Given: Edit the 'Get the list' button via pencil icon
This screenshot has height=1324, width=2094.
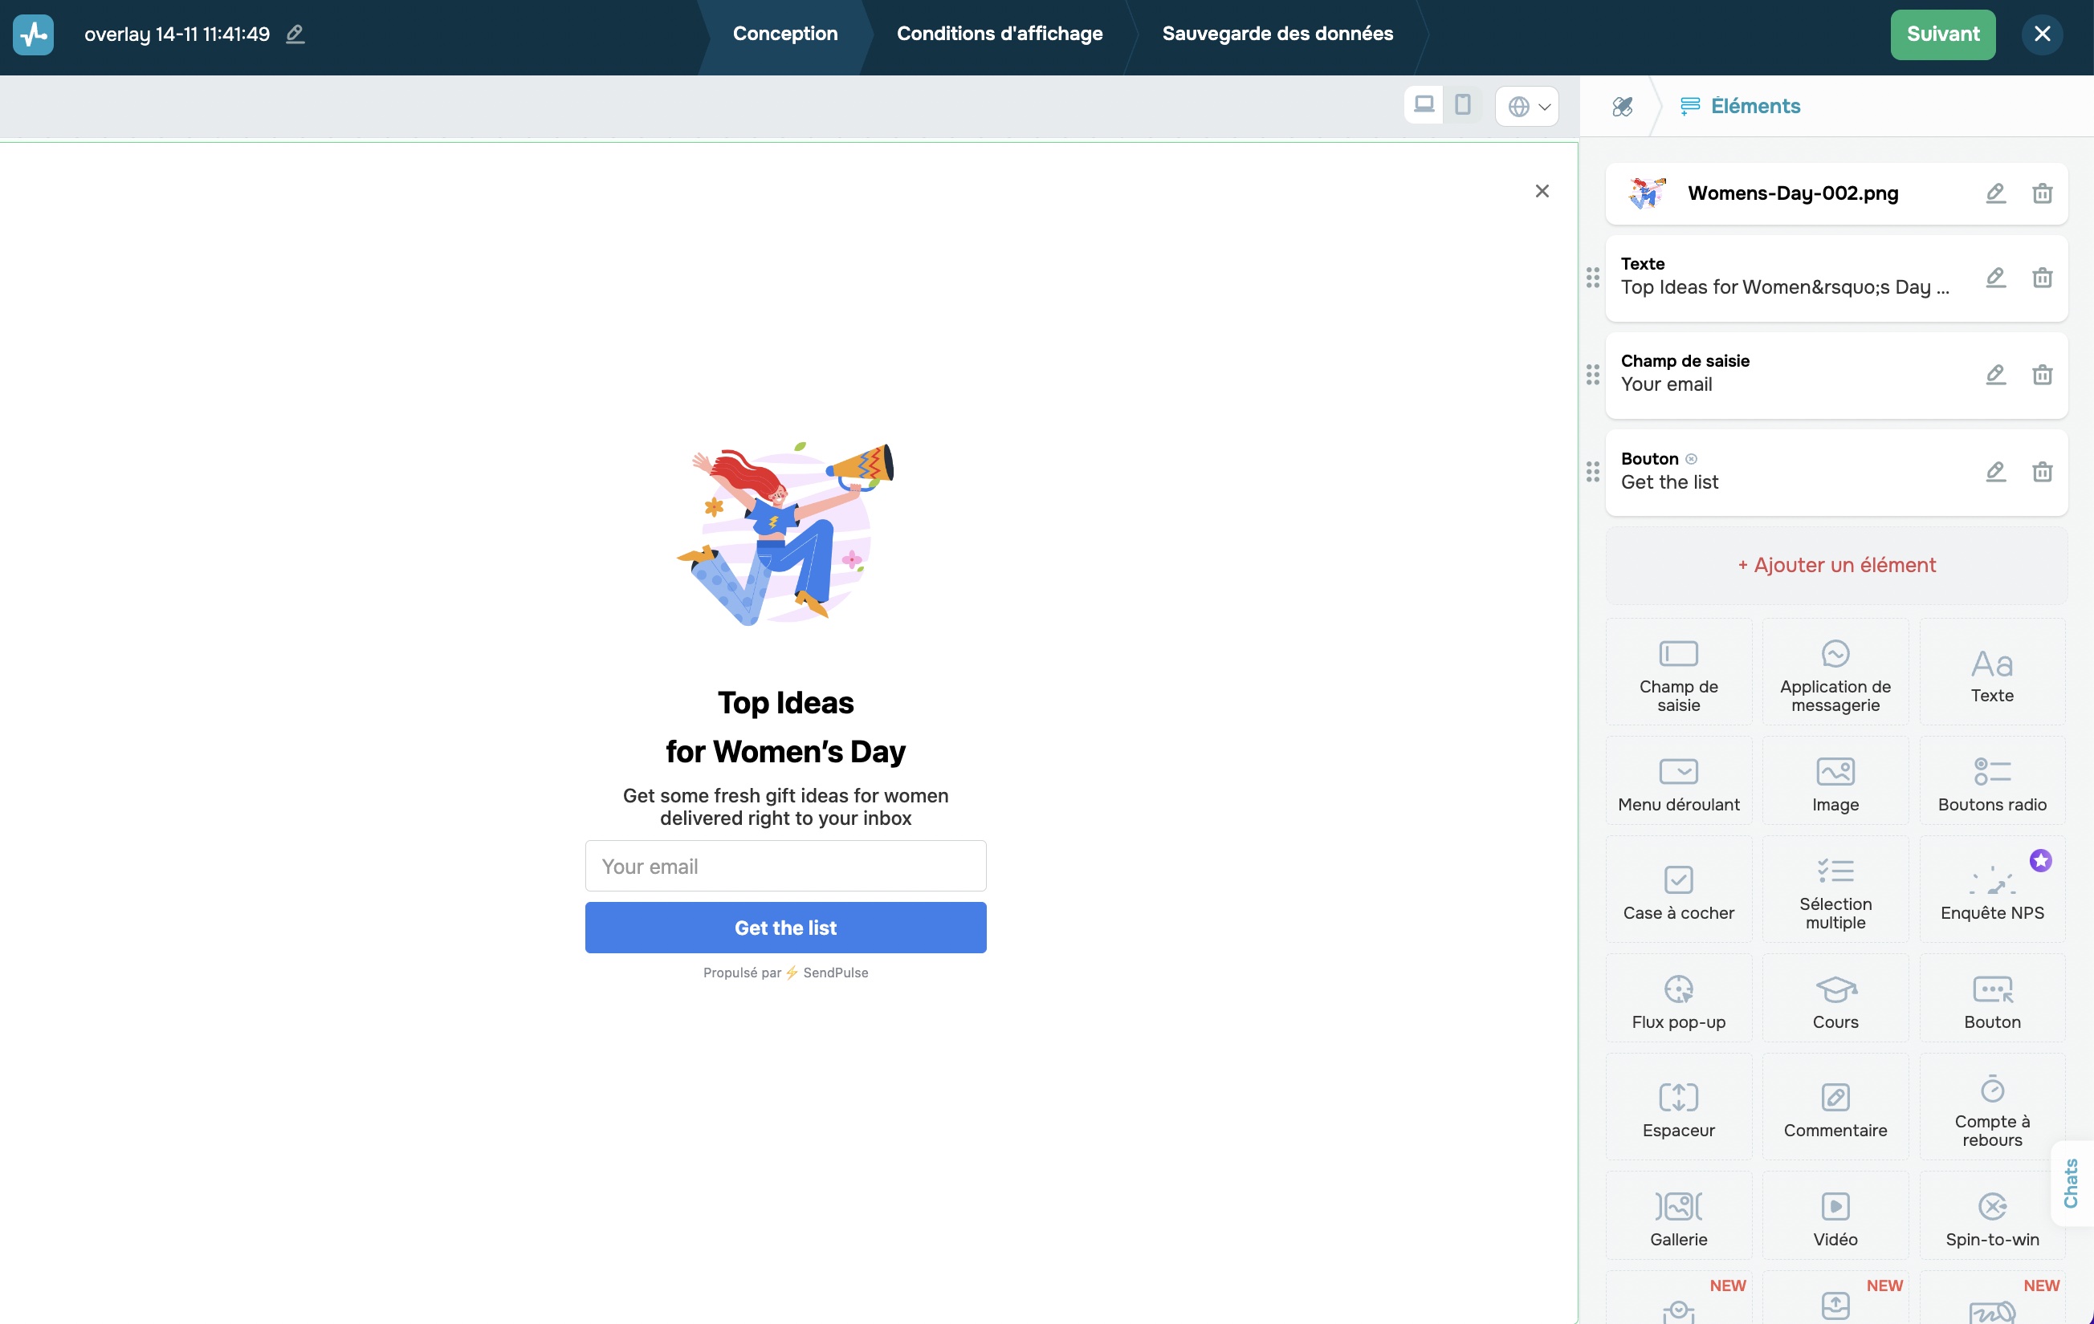Looking at the screenshot, I should pyautogui.click(x=1996, y=472).
